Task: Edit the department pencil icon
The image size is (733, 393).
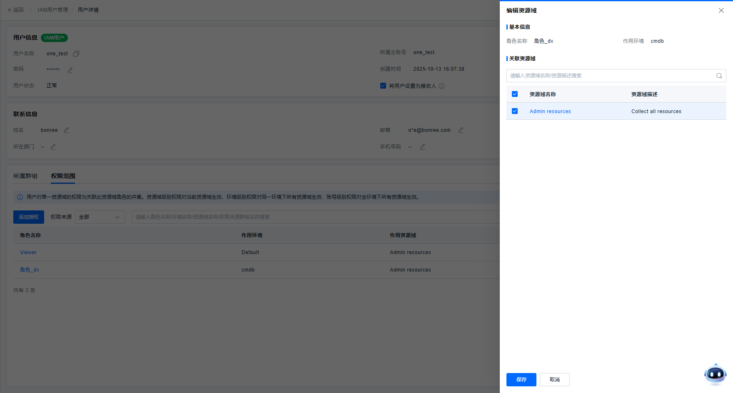Action: (53, 147)
